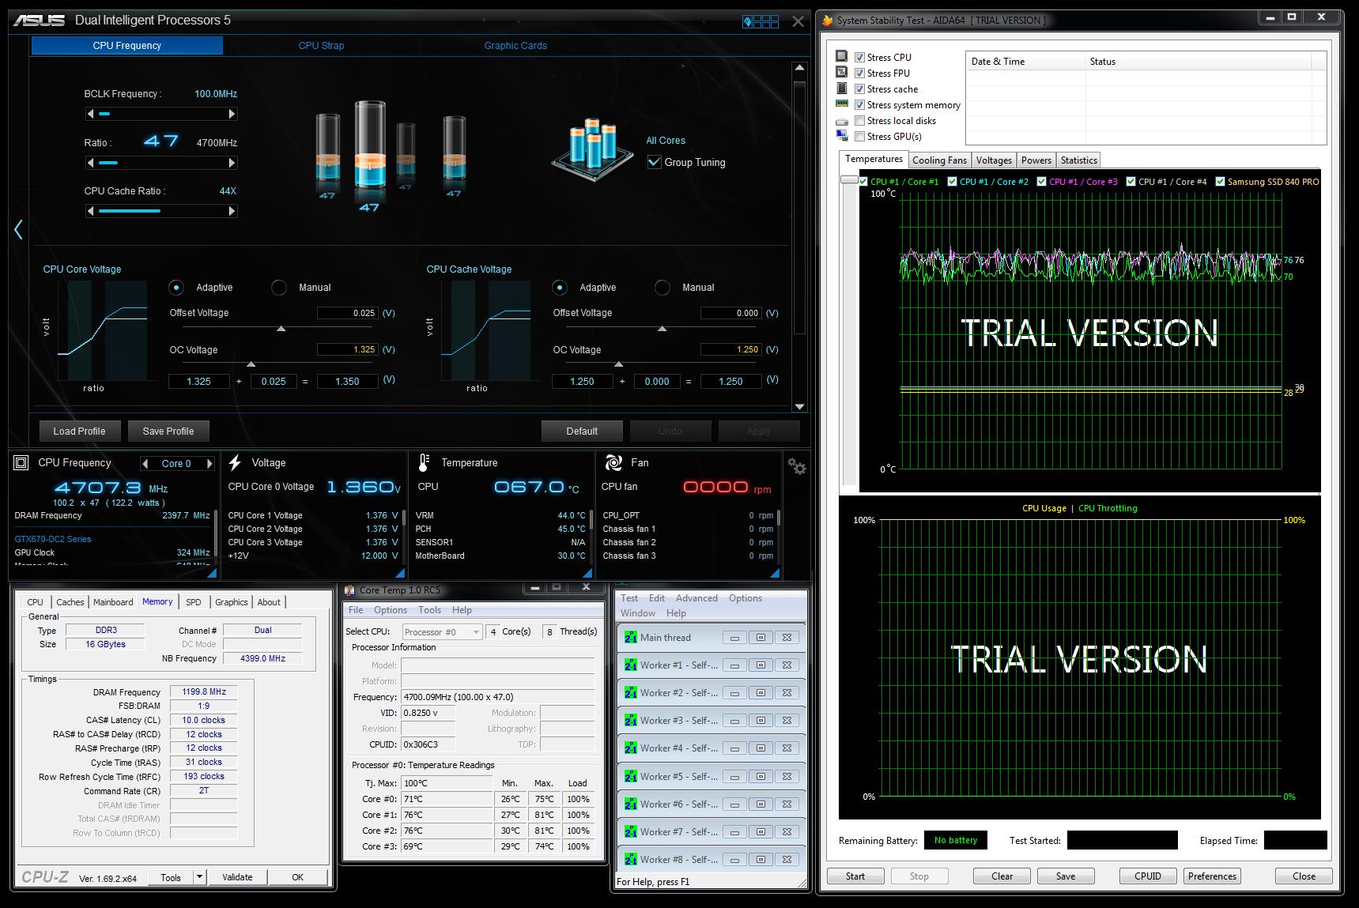Select next core in CPU Frequency monitor

pos(210,464)
